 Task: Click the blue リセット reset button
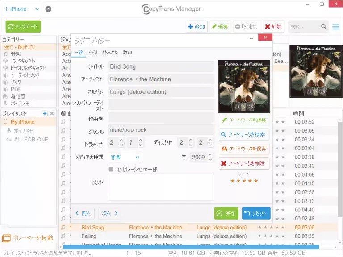(x=256, y=213)
